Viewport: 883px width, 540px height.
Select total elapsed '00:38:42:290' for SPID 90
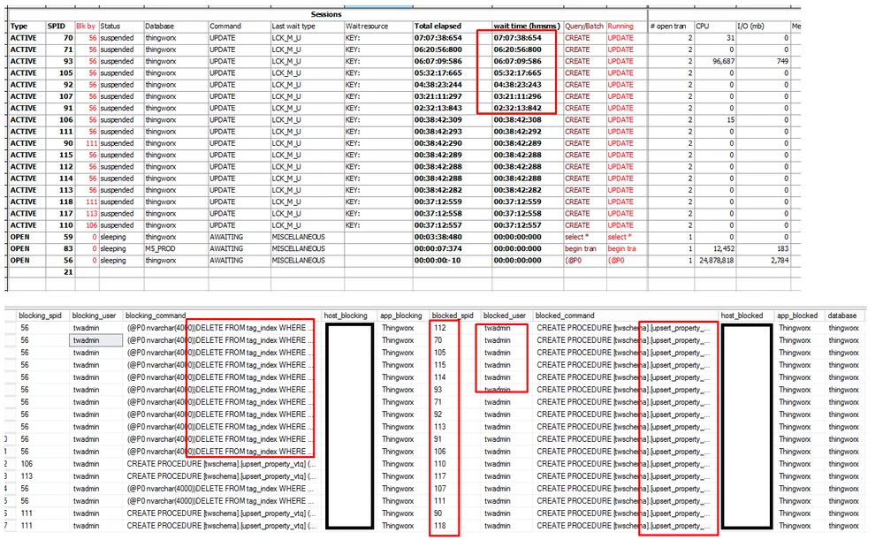pyautogui.click(x=438, y=143)
